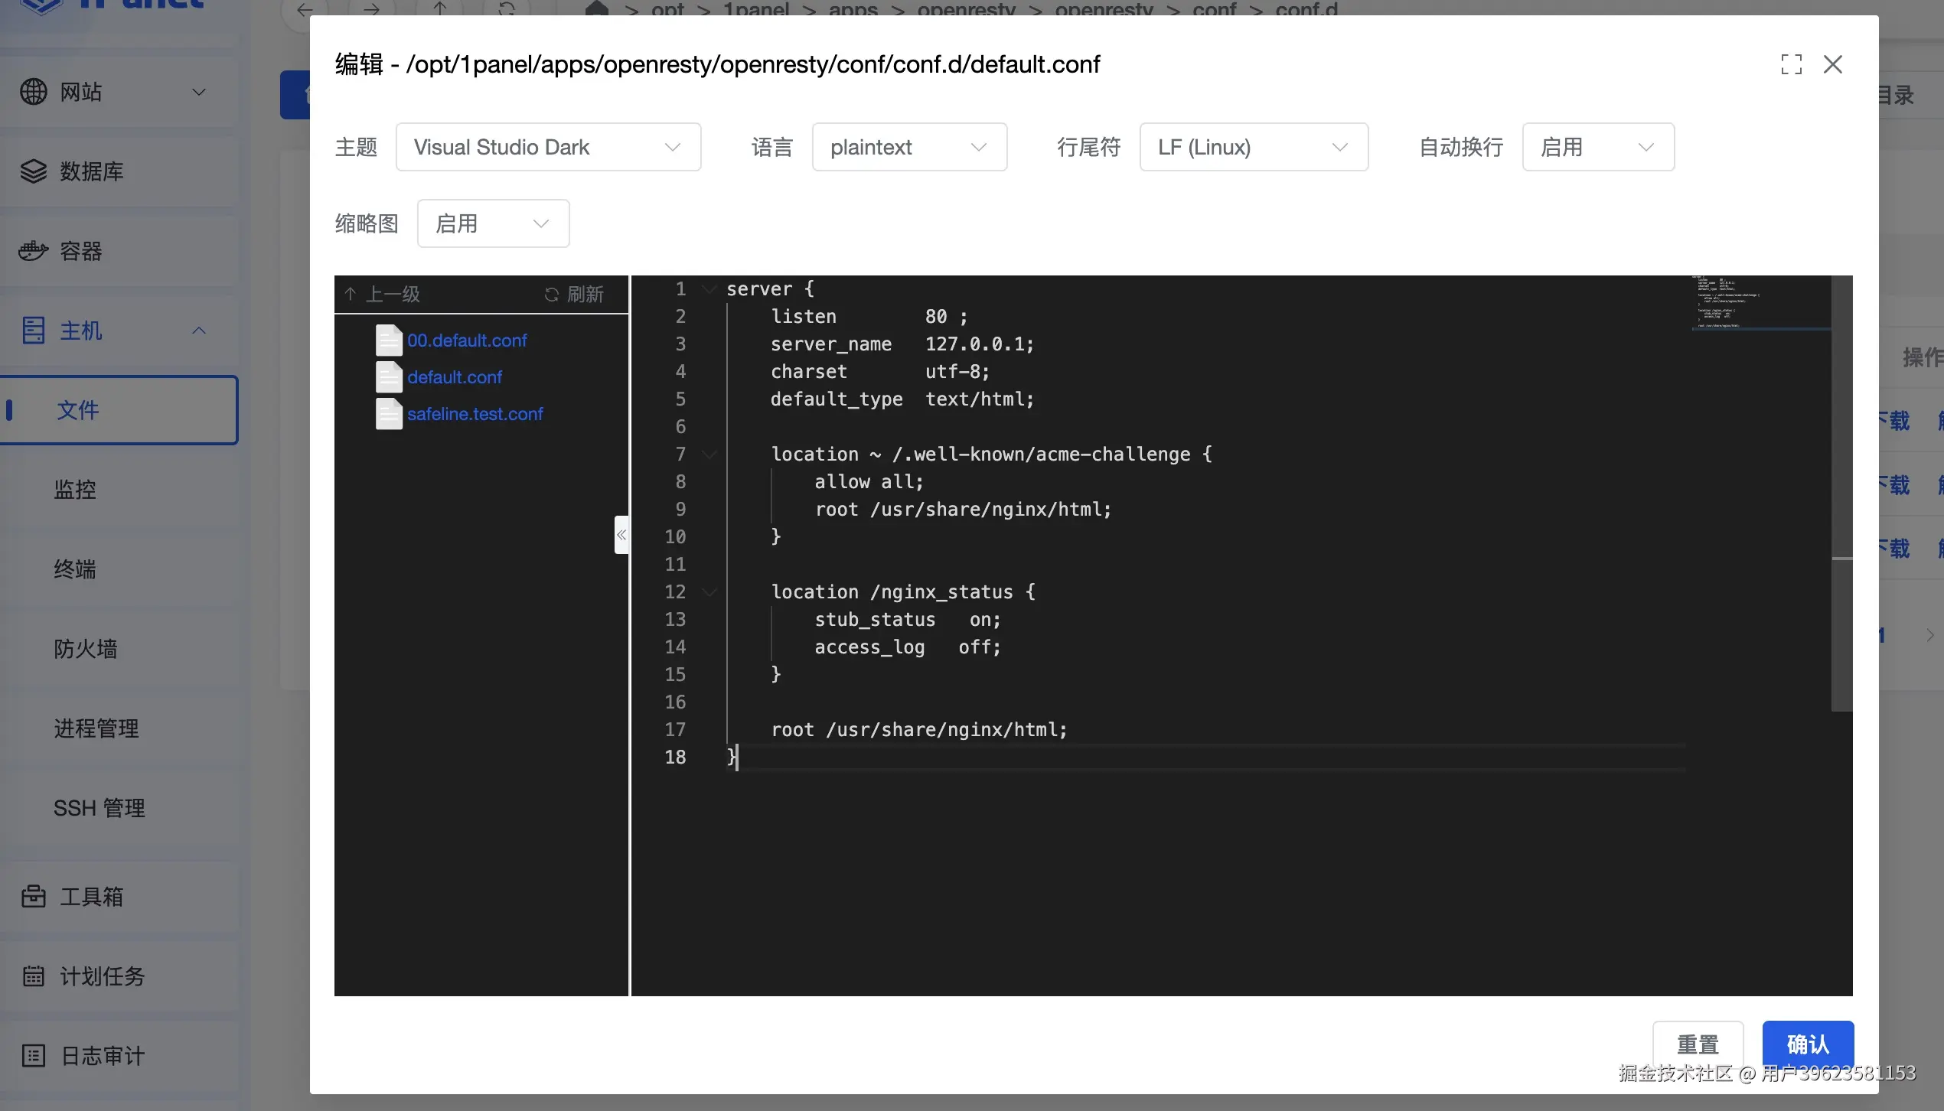Open safeline.test.conf in file tree

point(475,414)
